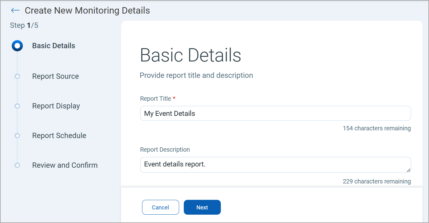Open the Report Display step label
The width and height of the screenshot is (429, 223).
[56, 106]
